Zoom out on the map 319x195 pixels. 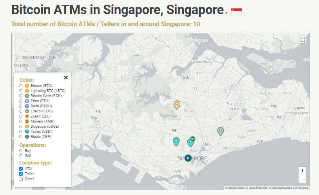point(303,179)
